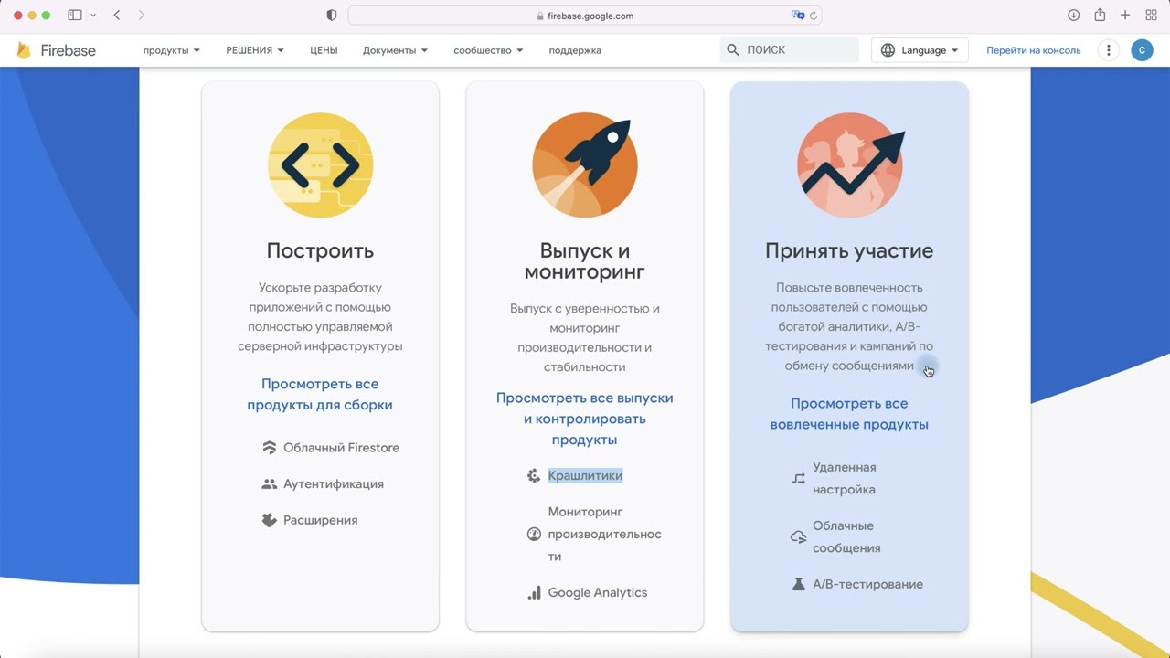Click the Принять участие heading

pos(849,250)
